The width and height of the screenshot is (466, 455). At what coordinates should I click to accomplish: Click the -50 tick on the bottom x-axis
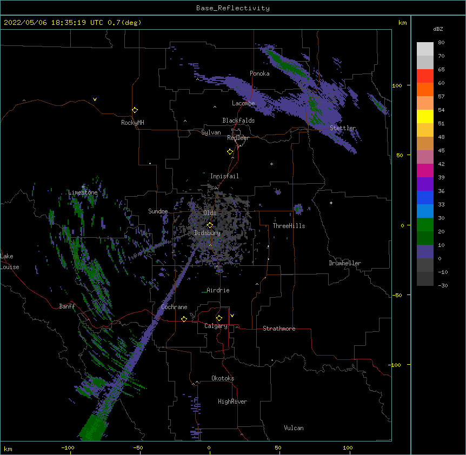[x=138, y=447]
